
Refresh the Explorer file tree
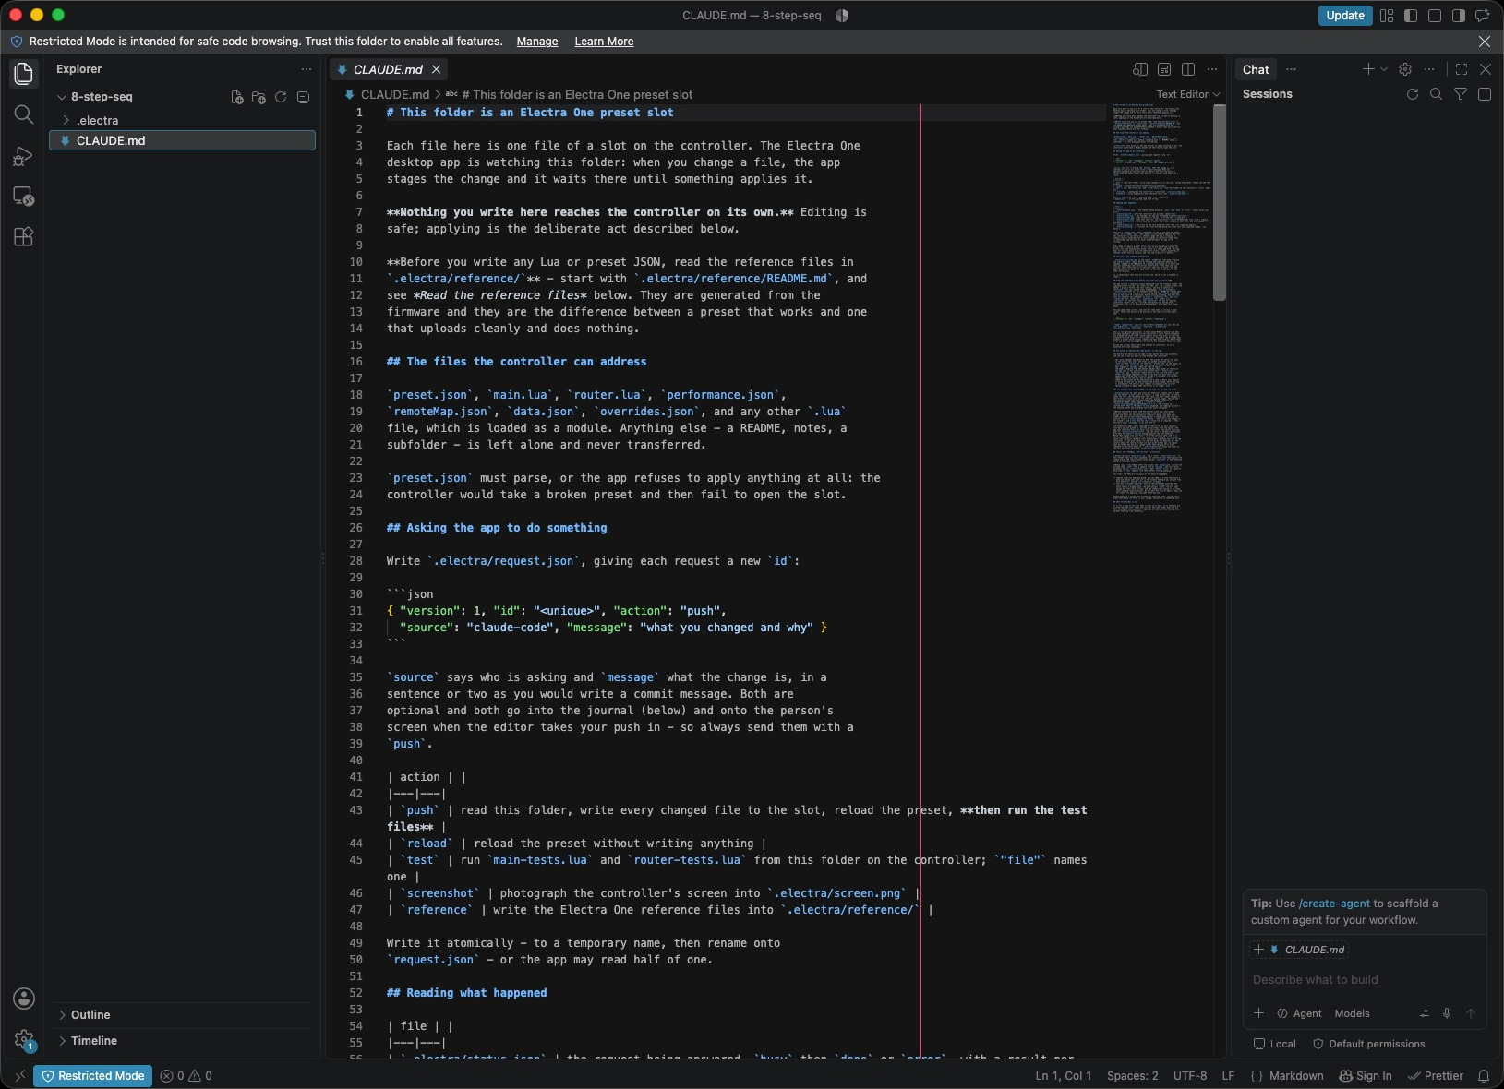pyautogui.click(x=281, y=97)
